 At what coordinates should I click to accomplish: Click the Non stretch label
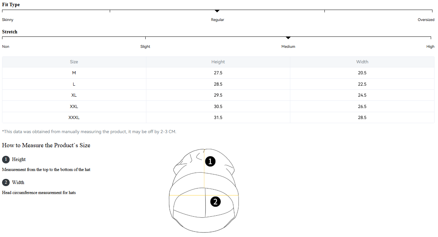click(6, 47)
